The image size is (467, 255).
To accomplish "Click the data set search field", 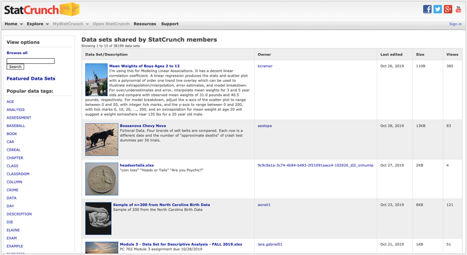I will tap(30, 61).
